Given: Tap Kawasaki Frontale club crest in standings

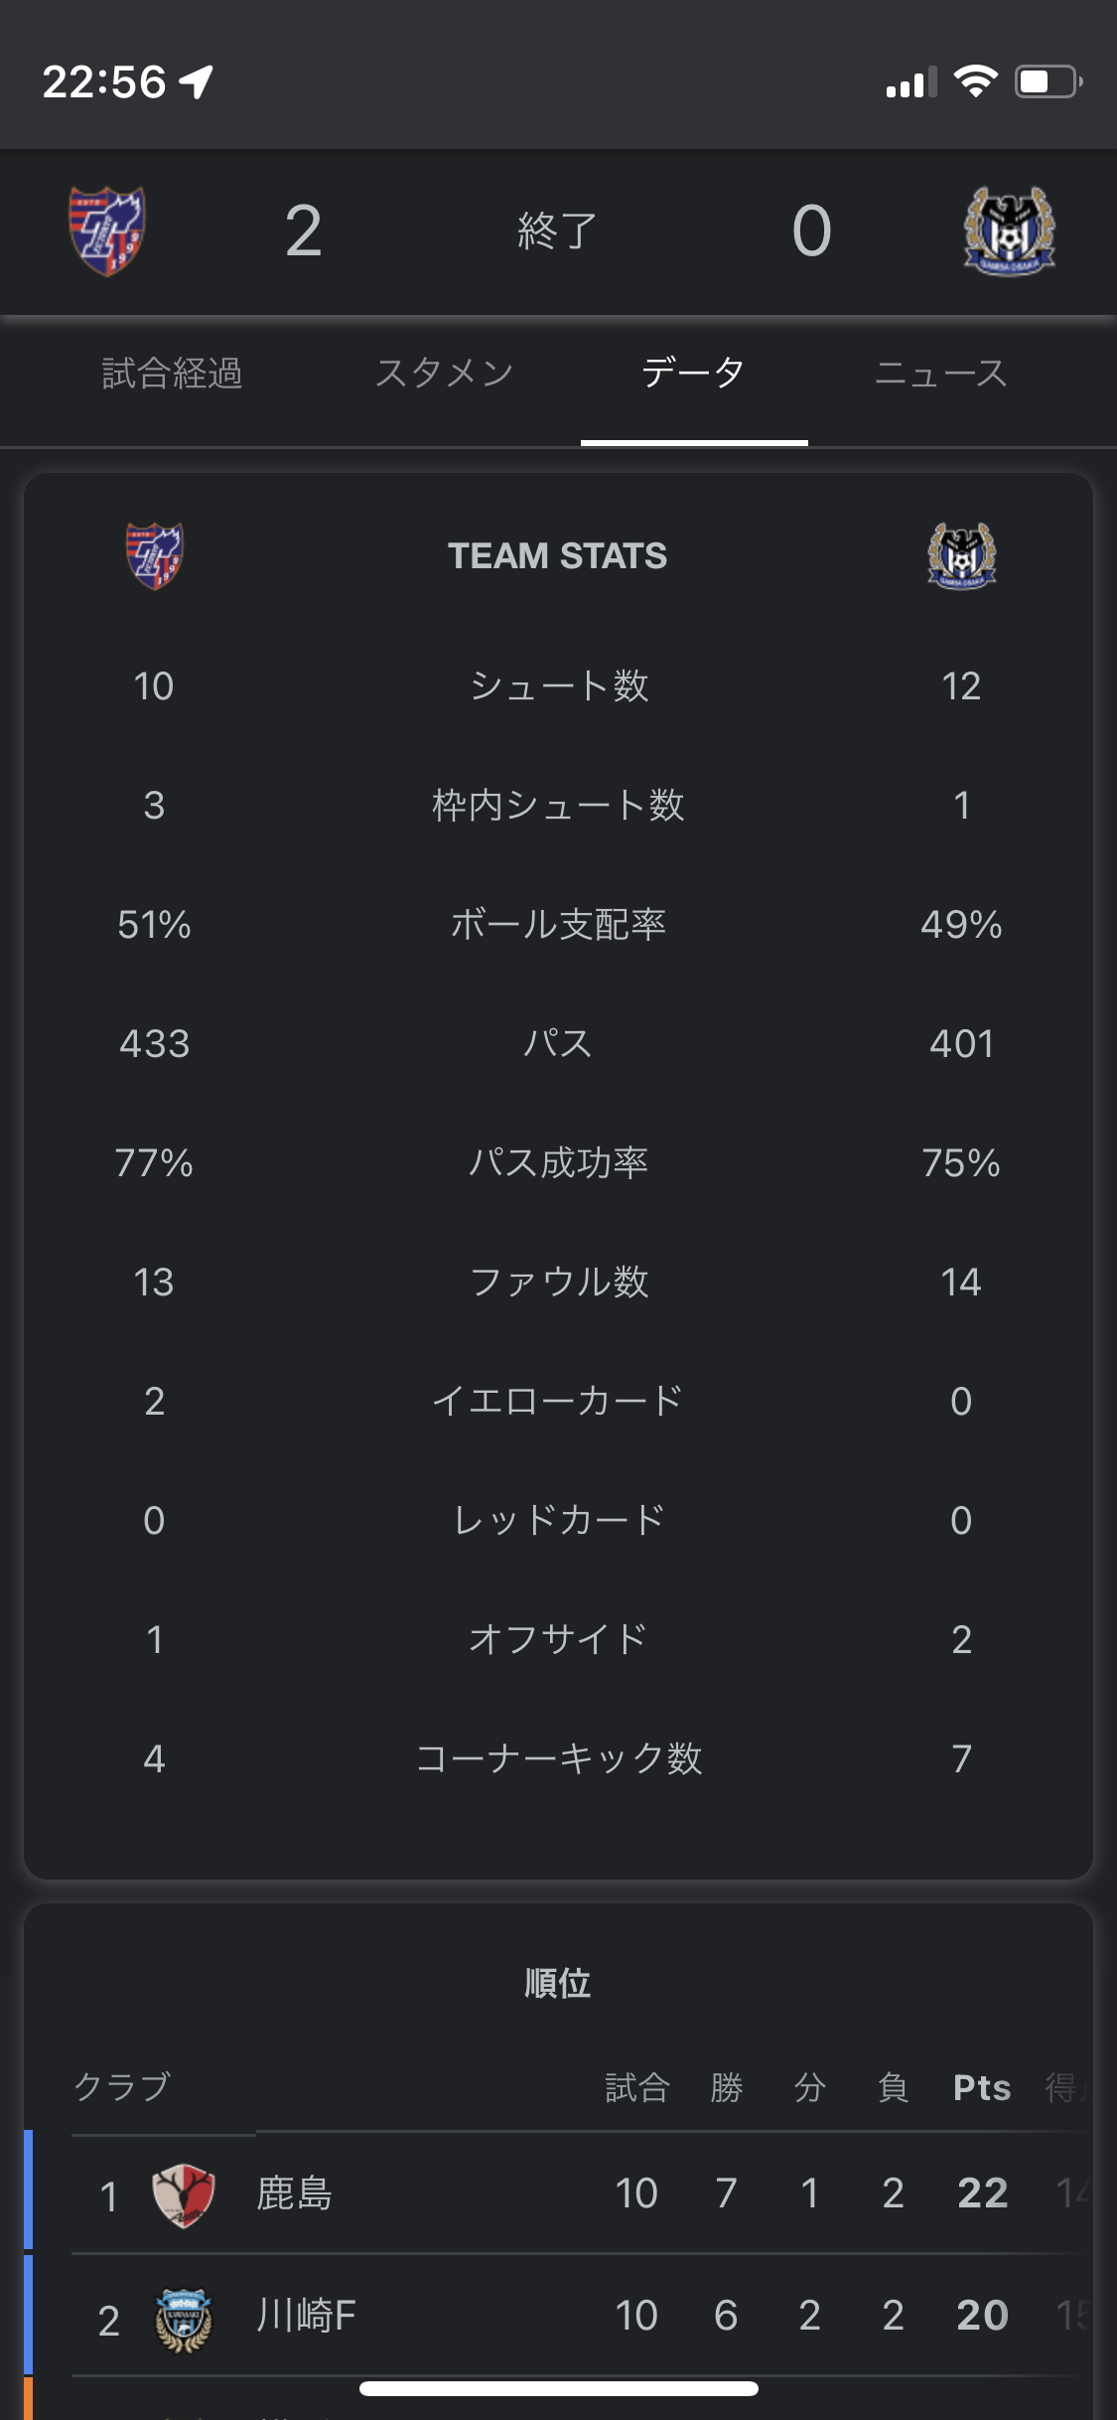Looking at the screenshot, I should (184, 2318).
